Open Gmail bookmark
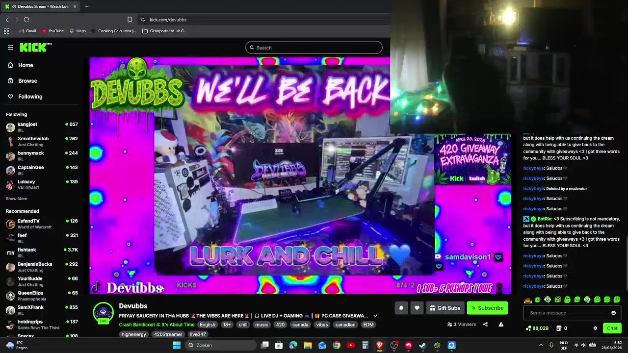This screenshot has width=628, height=353. coord(27,31)
